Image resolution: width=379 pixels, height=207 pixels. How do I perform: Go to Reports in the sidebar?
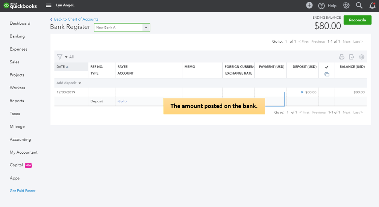coord(17,101)
